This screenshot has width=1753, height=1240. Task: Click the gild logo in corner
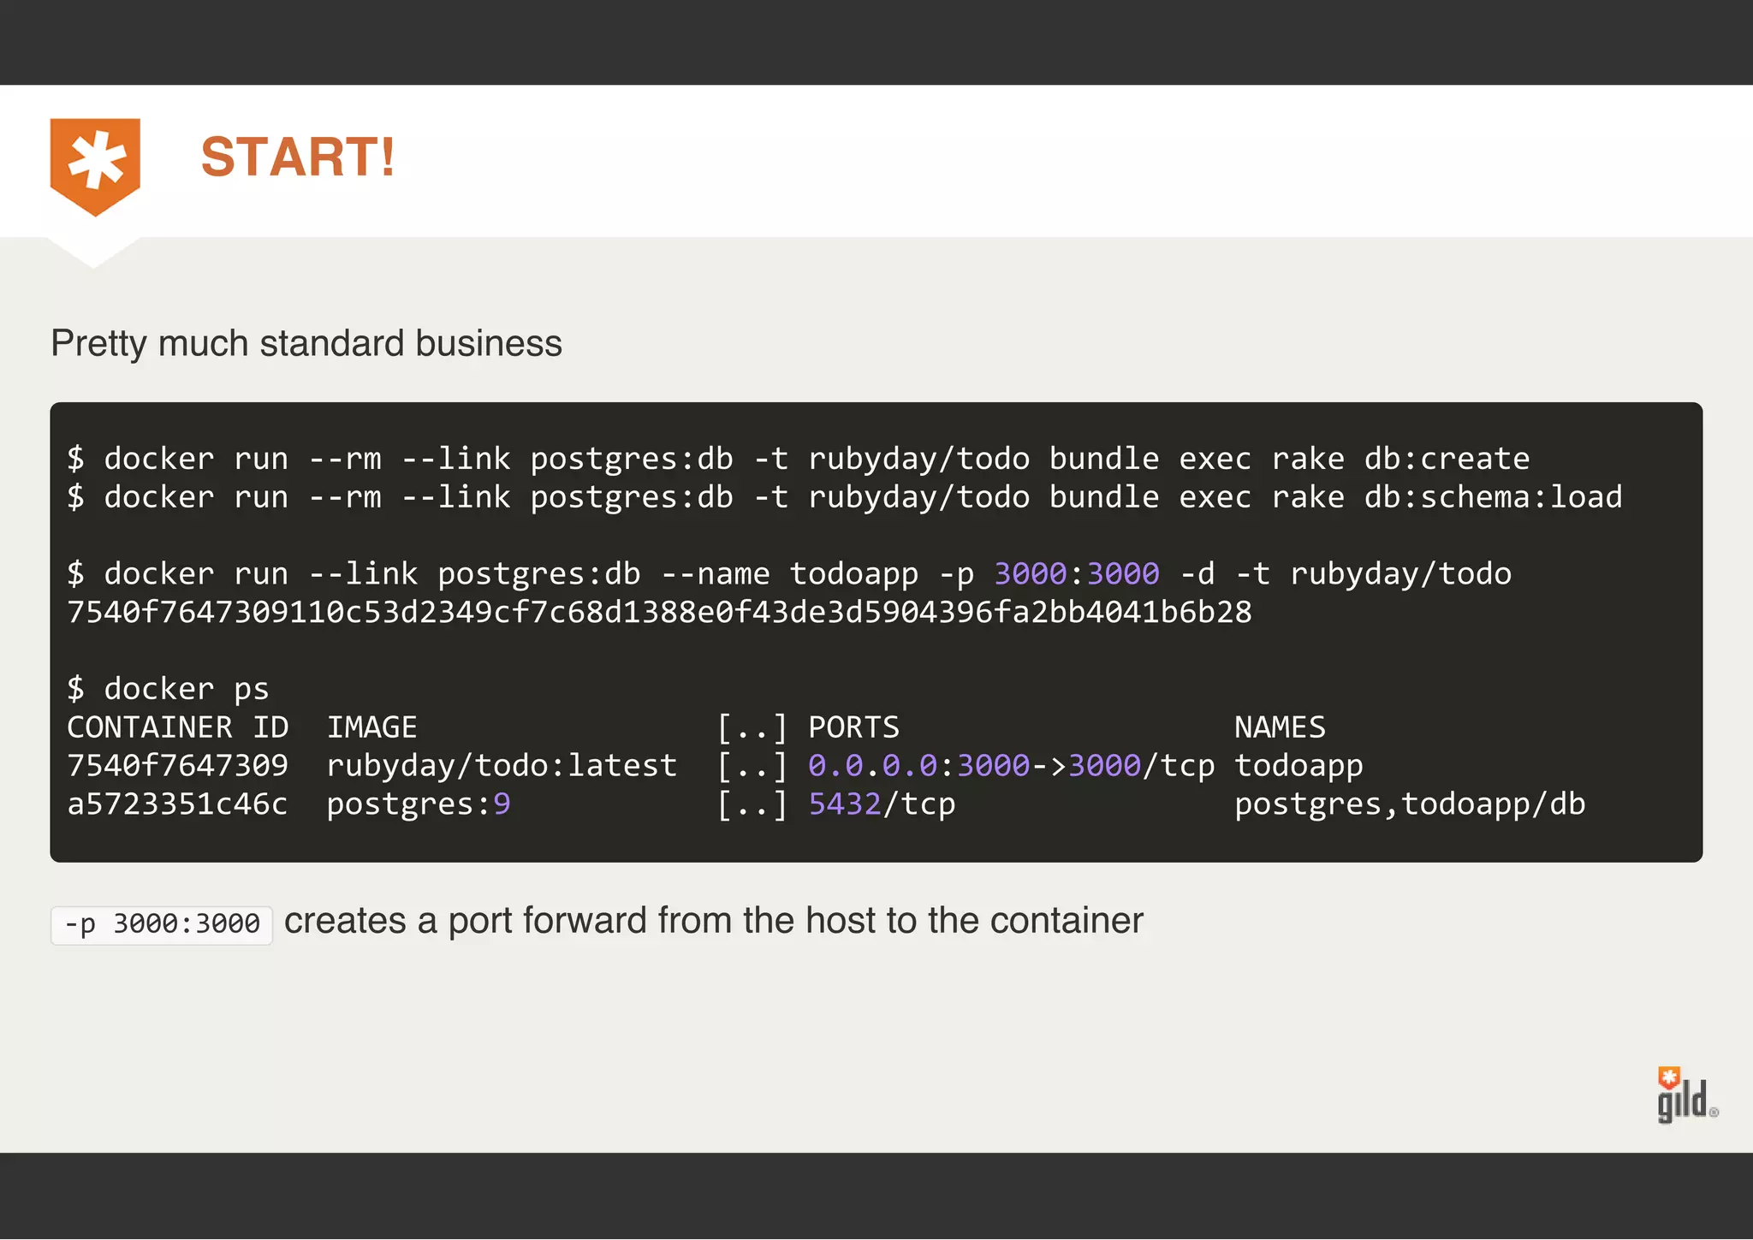point(1687,1095)
